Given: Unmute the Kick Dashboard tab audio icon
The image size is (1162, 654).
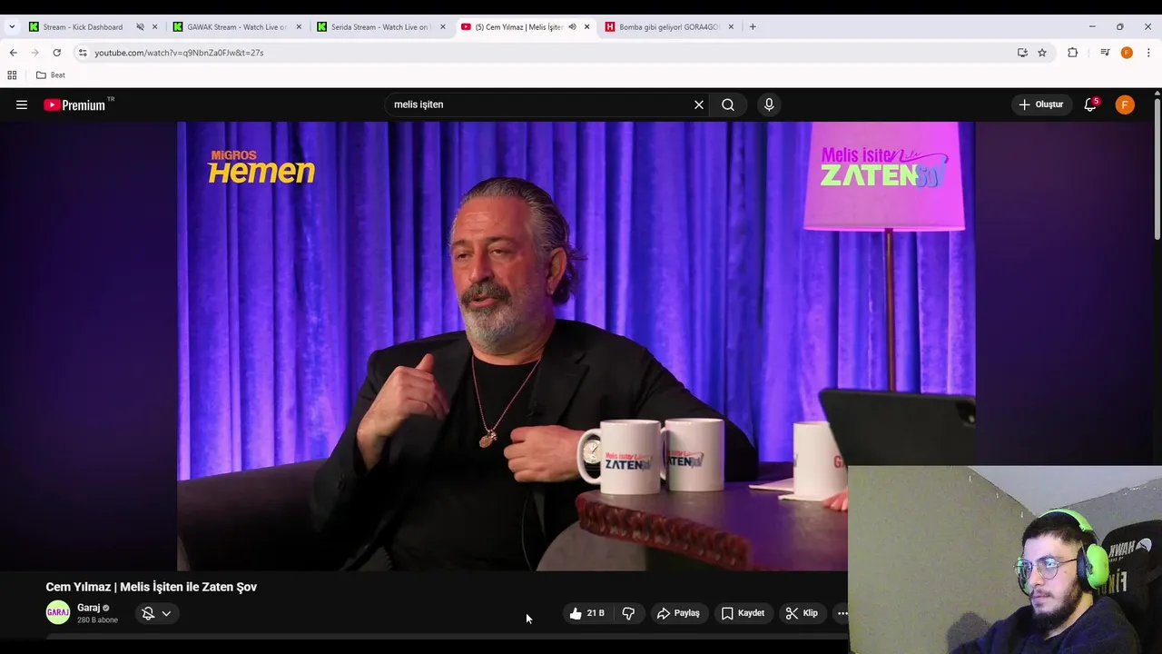Looking at the screenshot, I should pos(140,27).
